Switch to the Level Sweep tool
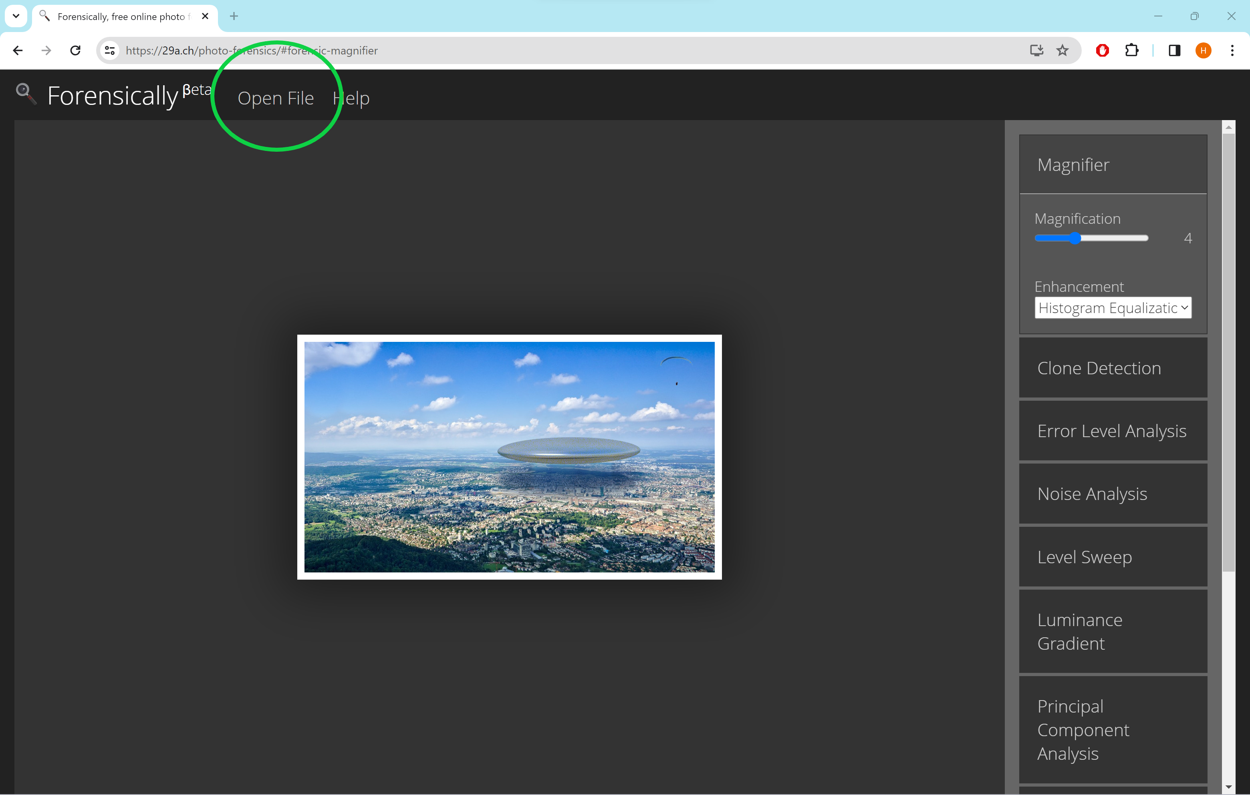 coord(1113,556)
